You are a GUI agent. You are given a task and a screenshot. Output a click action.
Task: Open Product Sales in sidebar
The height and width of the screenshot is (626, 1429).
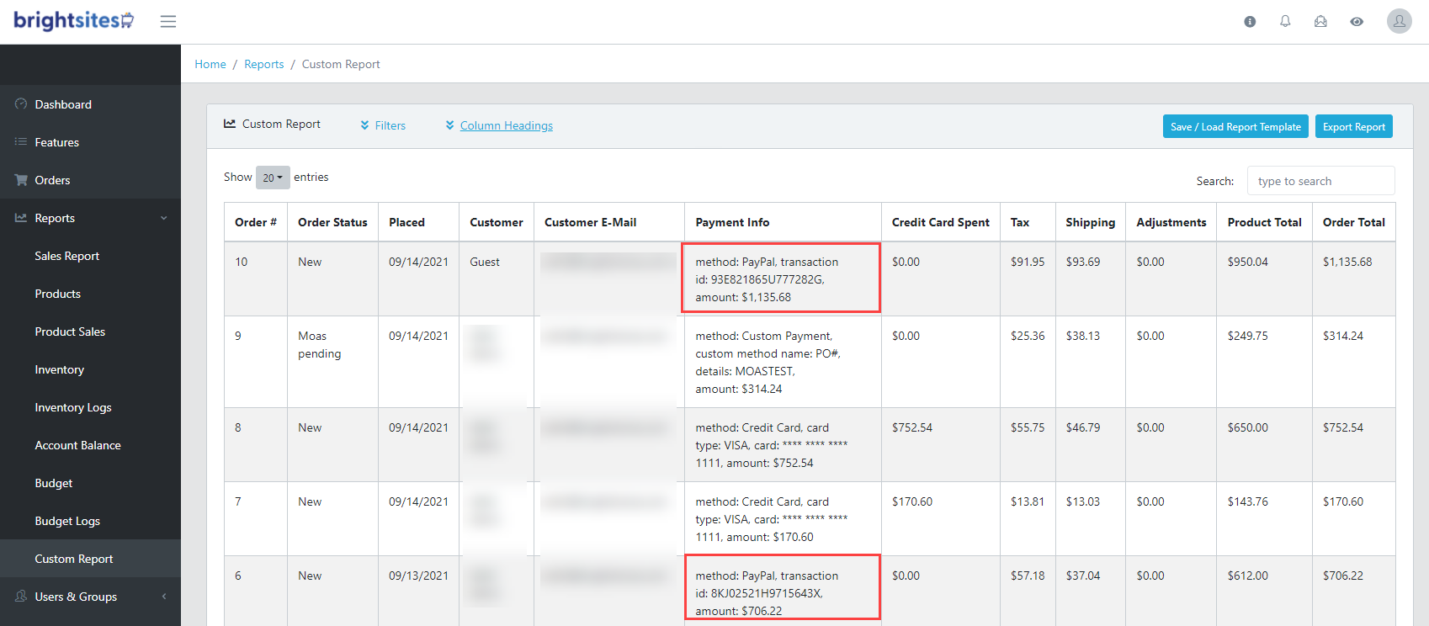pos(70,332)
